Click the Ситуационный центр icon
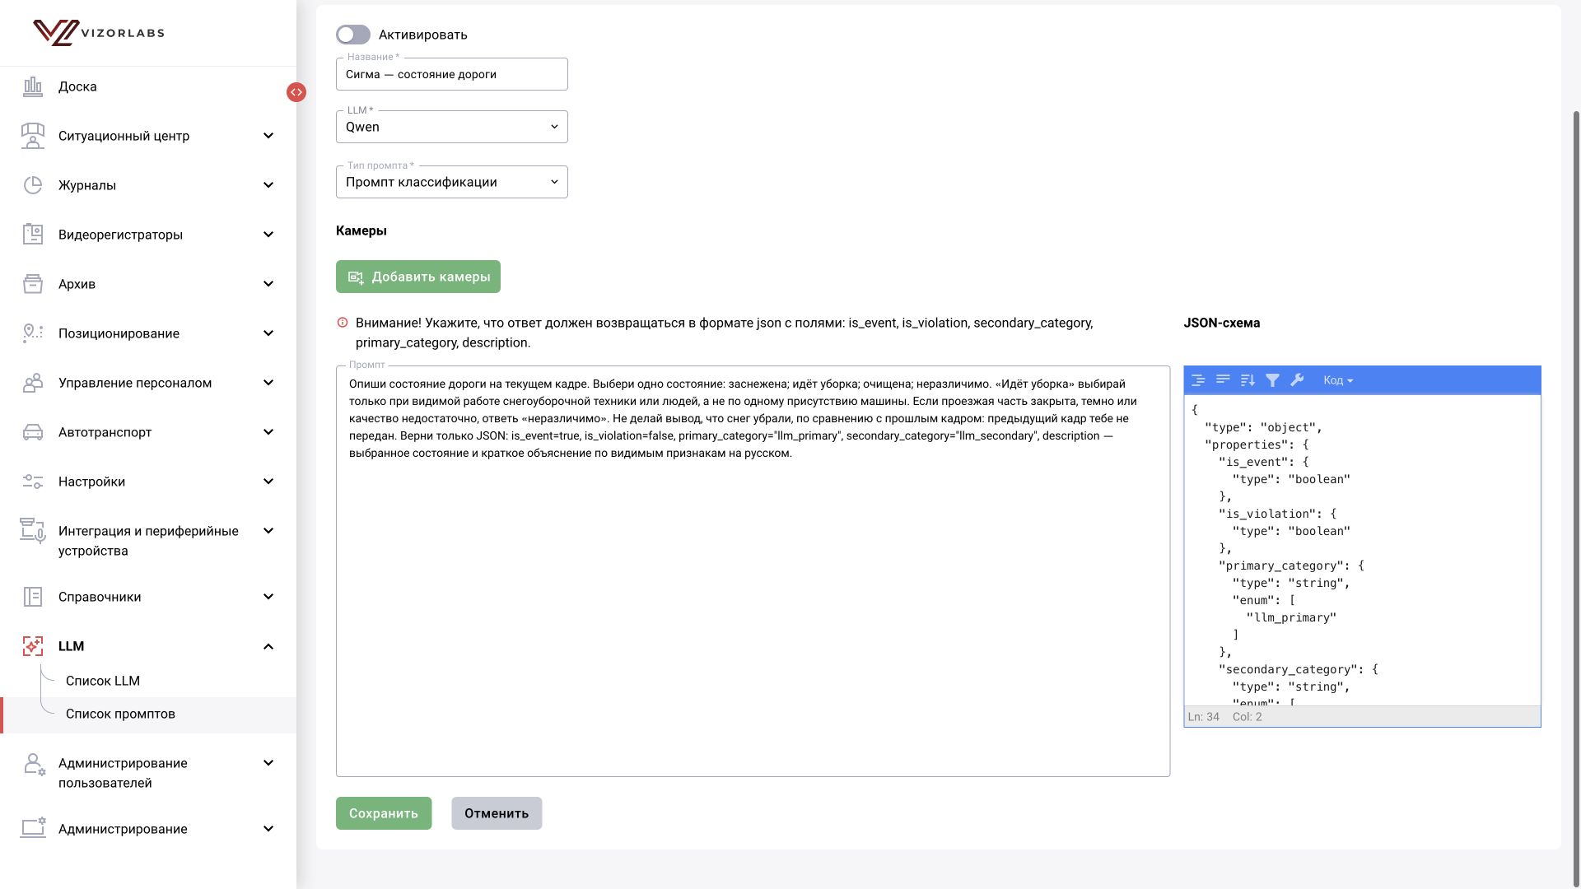 coord(33,136)
